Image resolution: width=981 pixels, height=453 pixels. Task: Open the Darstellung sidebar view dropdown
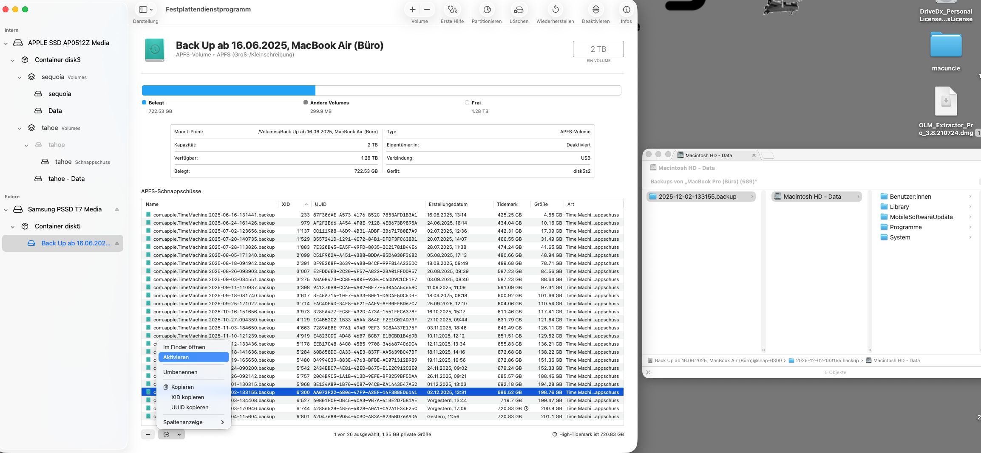pyautogui.click(x=146, y=10)
